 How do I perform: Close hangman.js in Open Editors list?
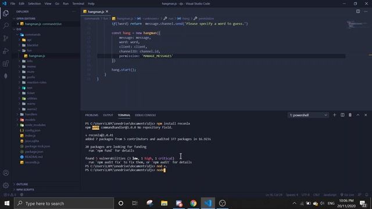pyautogui.click(x=18, y=24)
